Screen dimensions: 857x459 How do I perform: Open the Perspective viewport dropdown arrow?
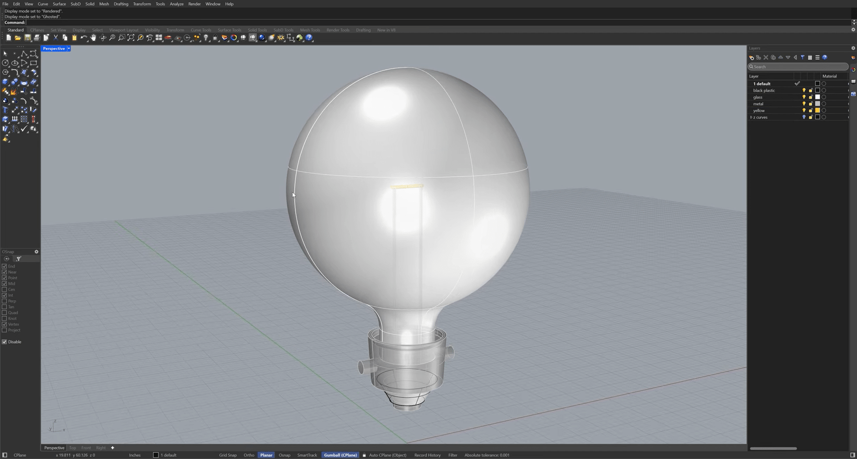coord(69,49)
